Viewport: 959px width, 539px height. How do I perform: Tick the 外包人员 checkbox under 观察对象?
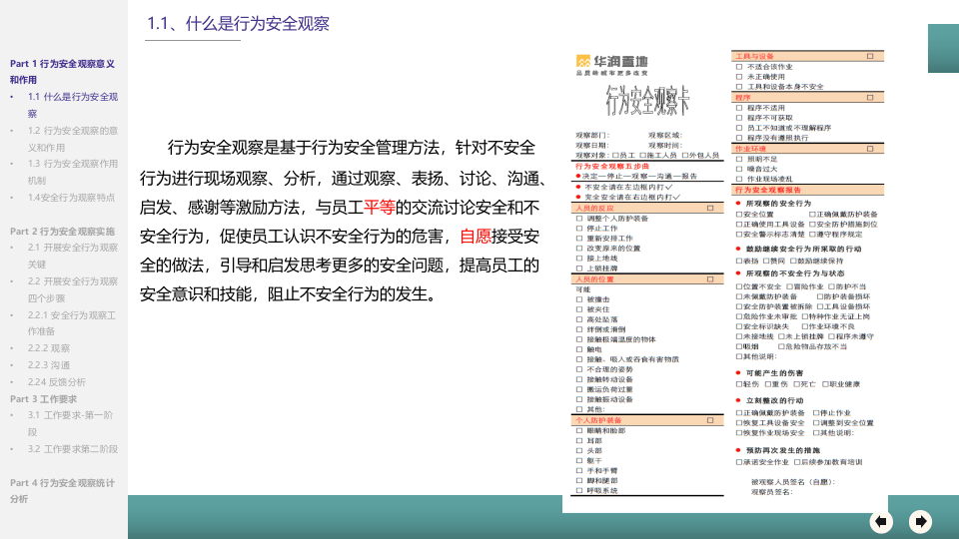(x=685, y=156)
